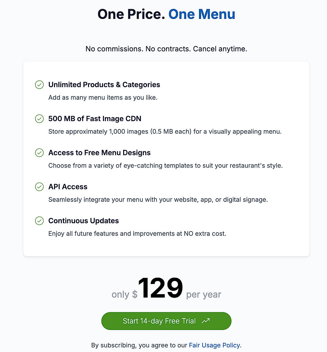327x352 pixels.
Task: Click the 500 MB of Fast Image CDN heading
Action: [95, 119]
